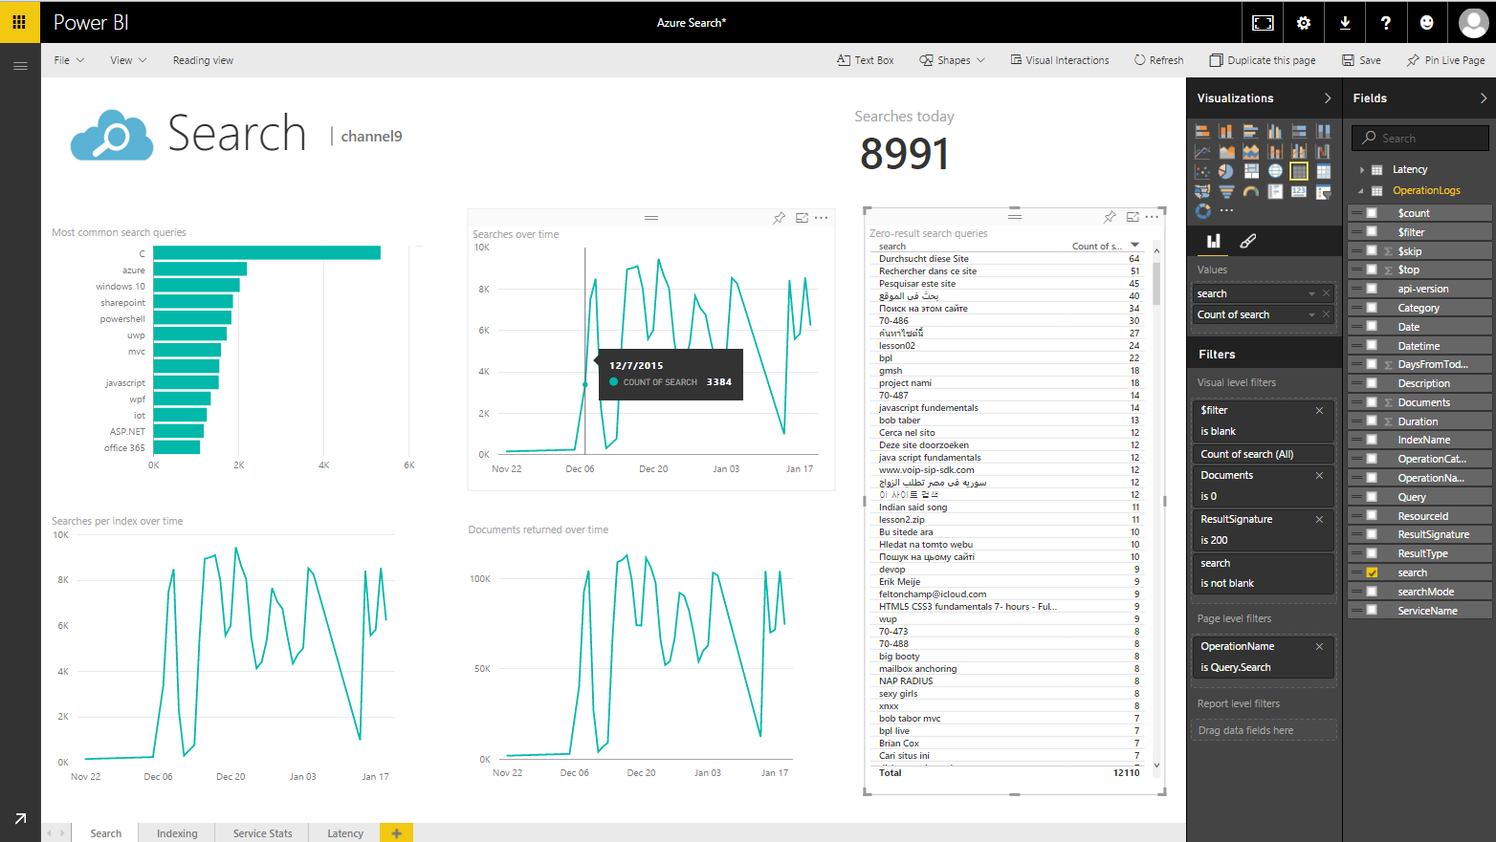Viewport: 1496px width, 842px height.
Task: Add a new report page with plus tab
Action: (396, 832)
